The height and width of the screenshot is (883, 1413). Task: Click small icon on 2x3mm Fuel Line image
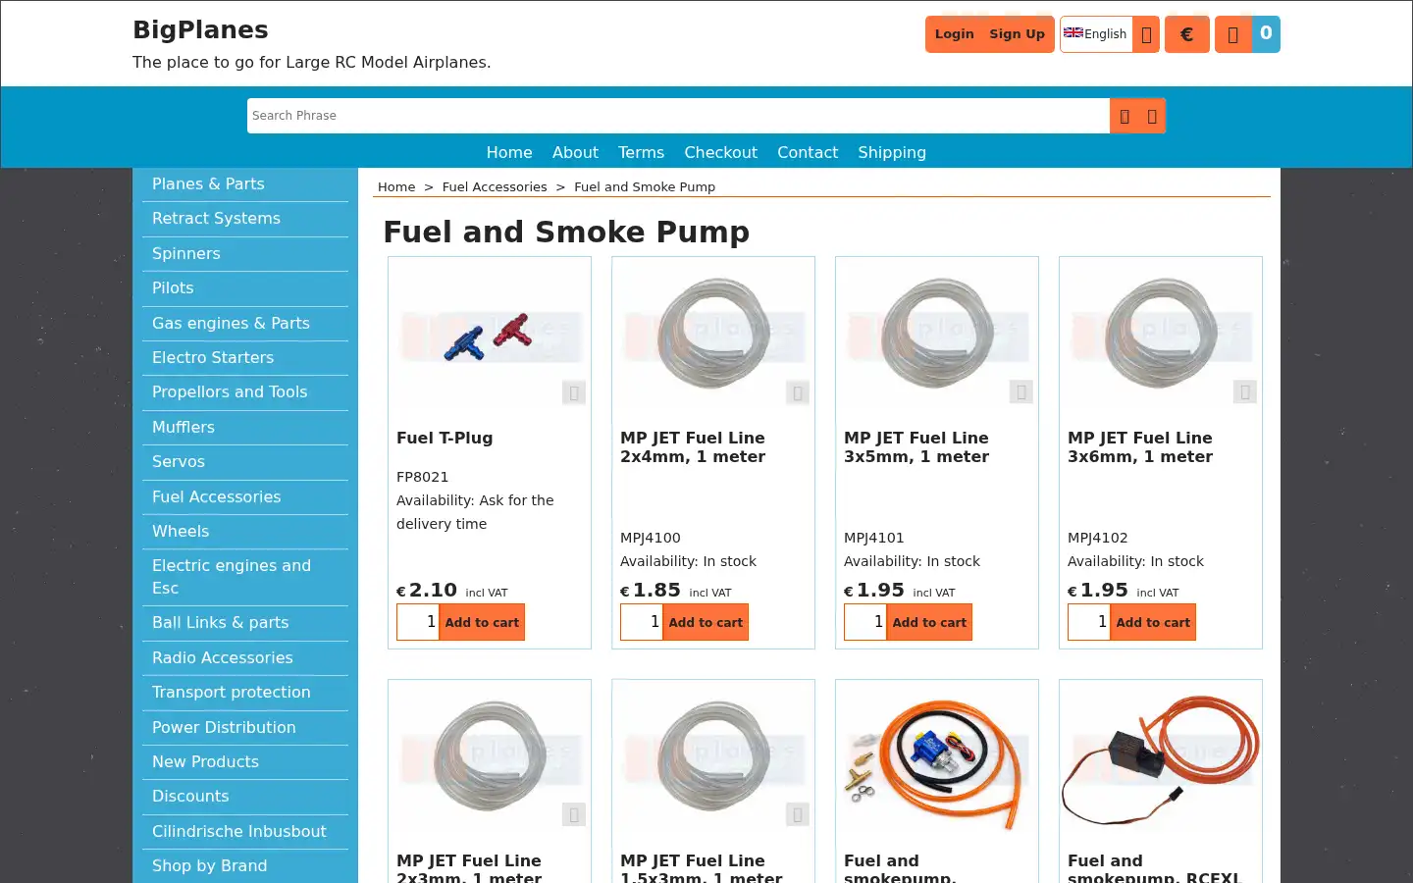tap(574, 815)
